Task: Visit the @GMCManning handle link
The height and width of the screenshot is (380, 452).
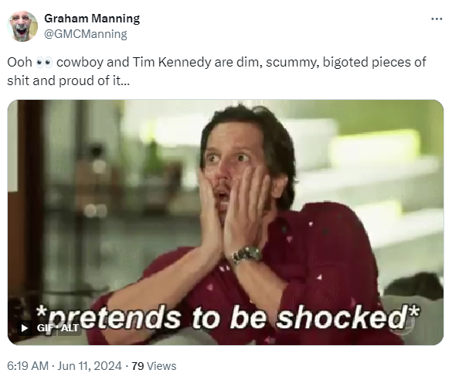Action: point(85,34)
